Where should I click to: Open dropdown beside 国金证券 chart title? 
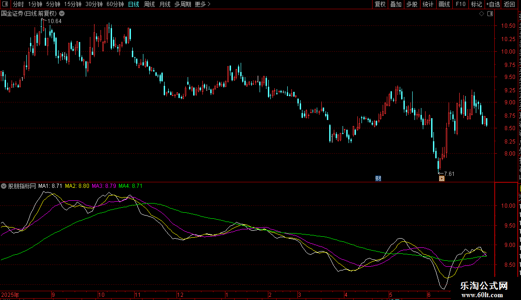[62, 14]
